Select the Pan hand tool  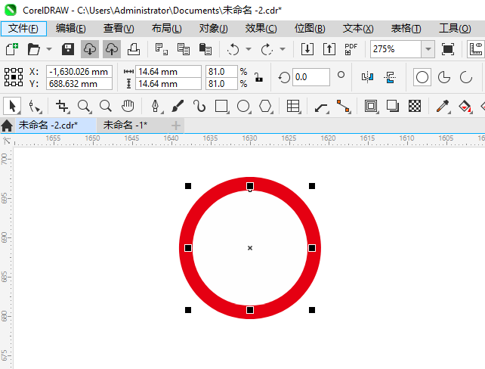click(128, 106)
